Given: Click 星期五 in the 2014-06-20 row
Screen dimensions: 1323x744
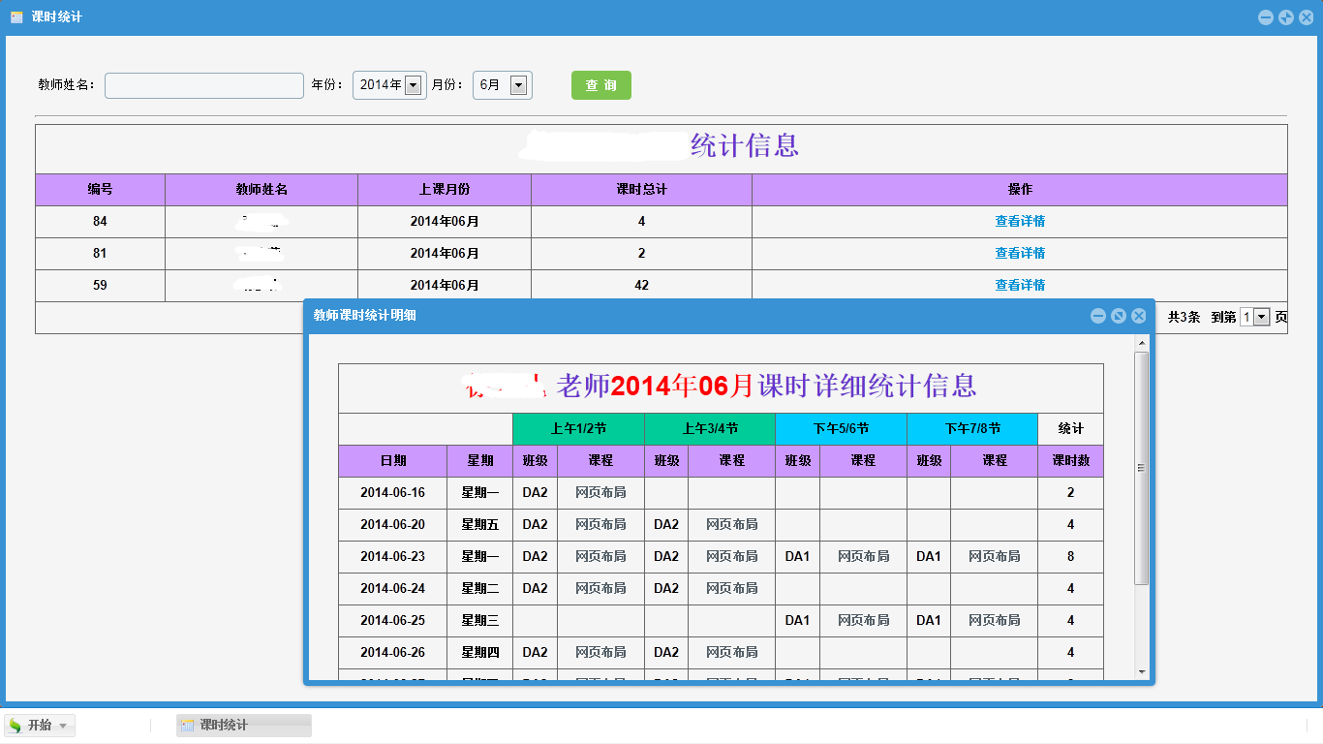Looking at the screenshot, I should pyautogui.click(x=480, y=524).
